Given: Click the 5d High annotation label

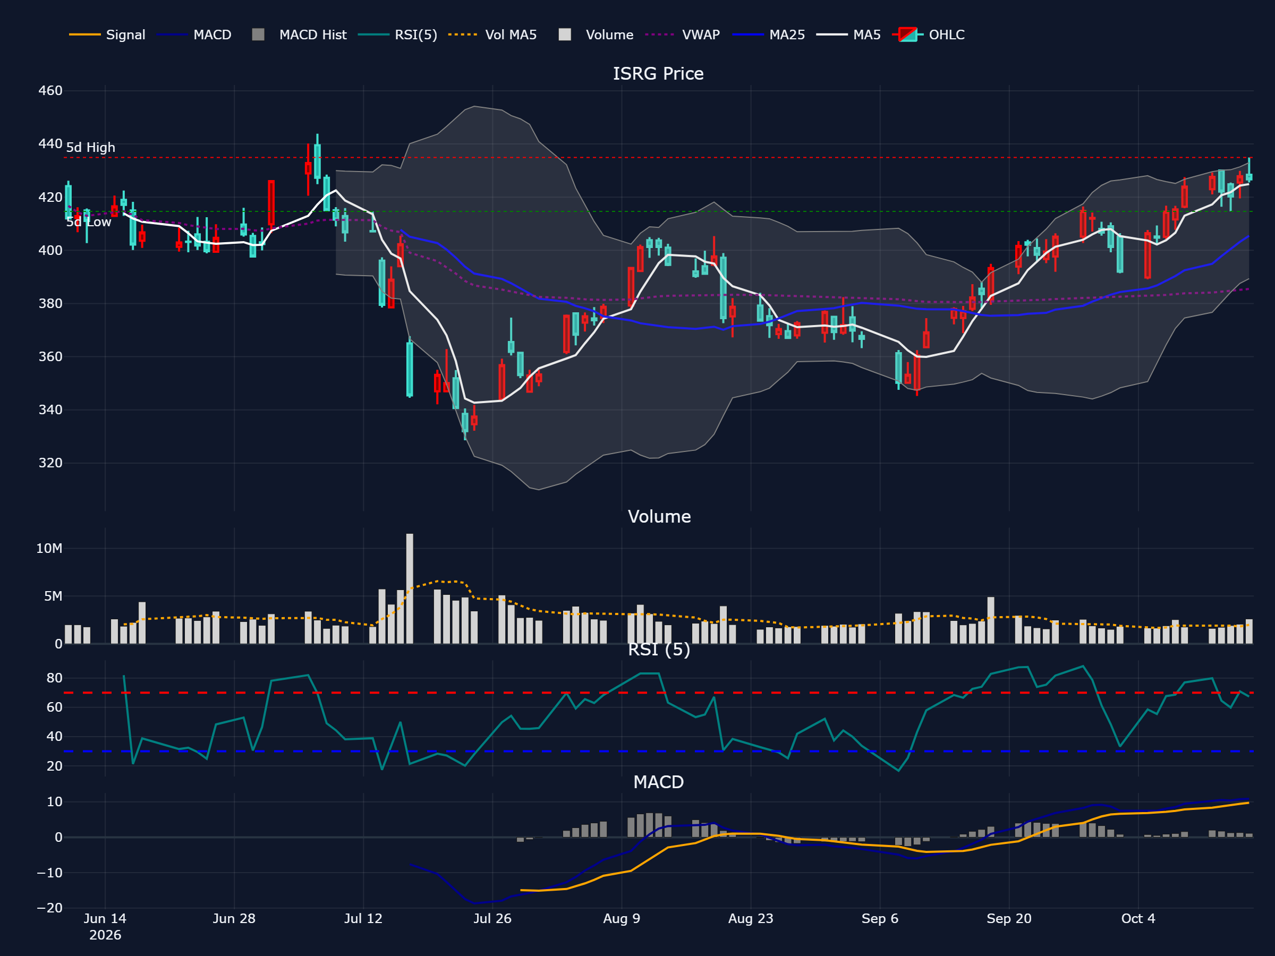Looking at the screenshot, I should coord(90,148).
